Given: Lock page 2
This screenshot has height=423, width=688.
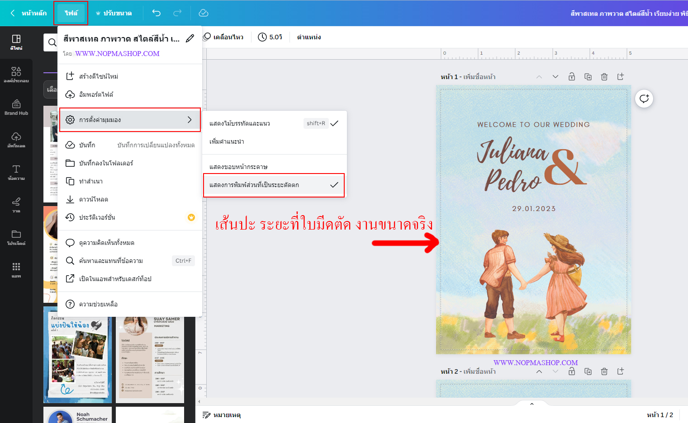Looking at the screenshot, I should [572, 371].
